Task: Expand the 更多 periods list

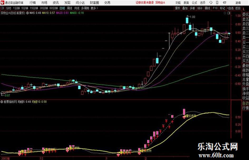Action: (94, 8)
